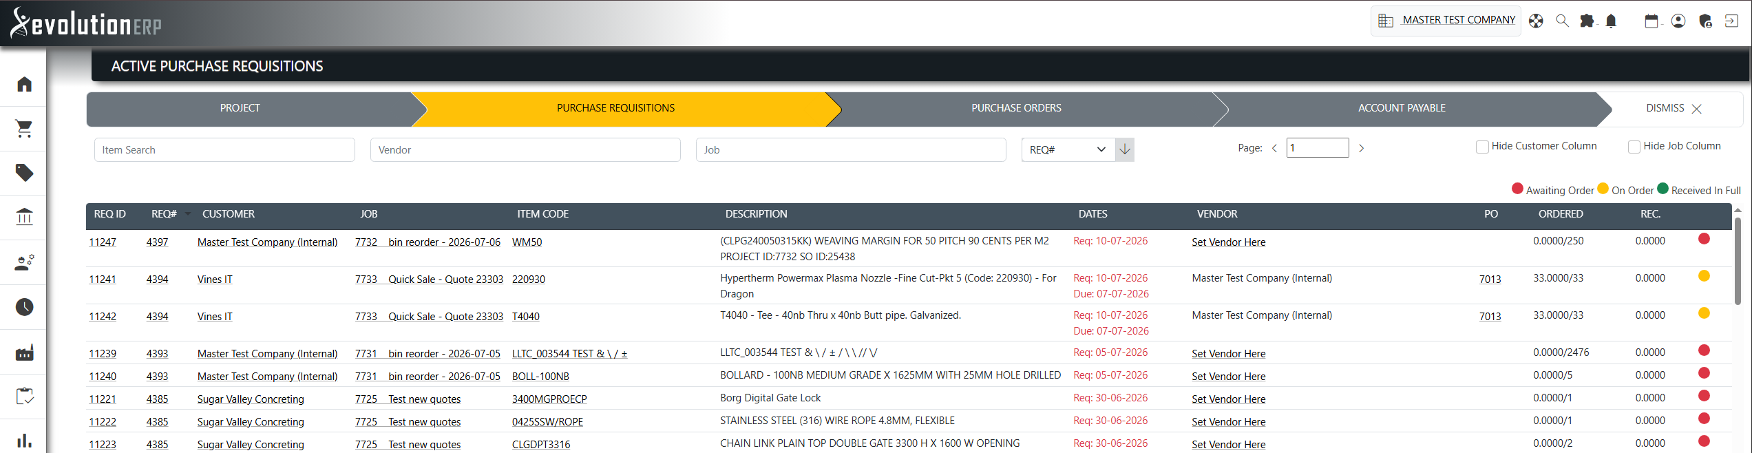Go to next page arrow
The width and height of the screenshot is (1752, 453).
pos(1361,148)
